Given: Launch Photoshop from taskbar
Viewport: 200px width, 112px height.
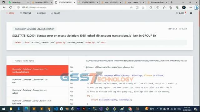Looking at the screenshot, I should point(89,109).
